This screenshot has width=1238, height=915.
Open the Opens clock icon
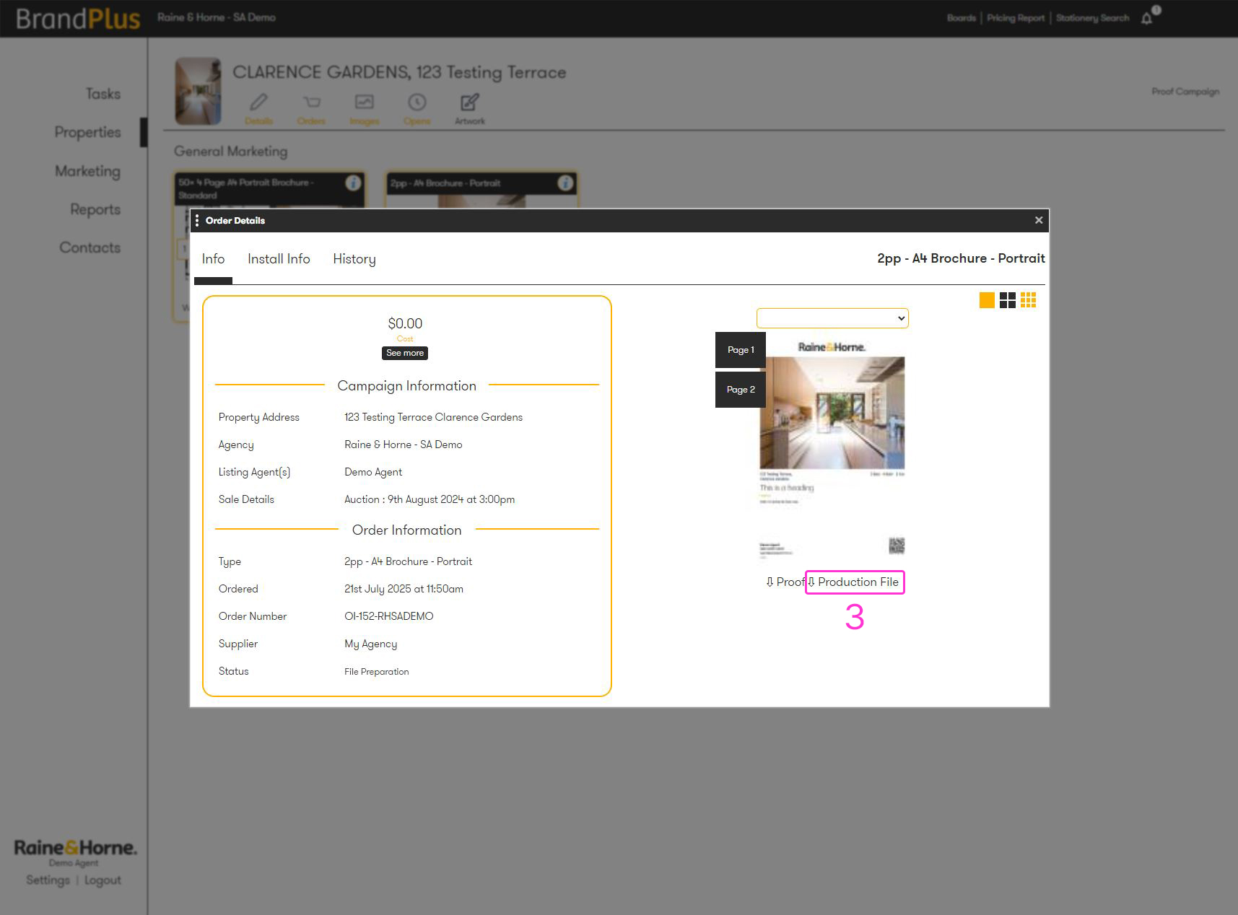click(x=417, y=102)
